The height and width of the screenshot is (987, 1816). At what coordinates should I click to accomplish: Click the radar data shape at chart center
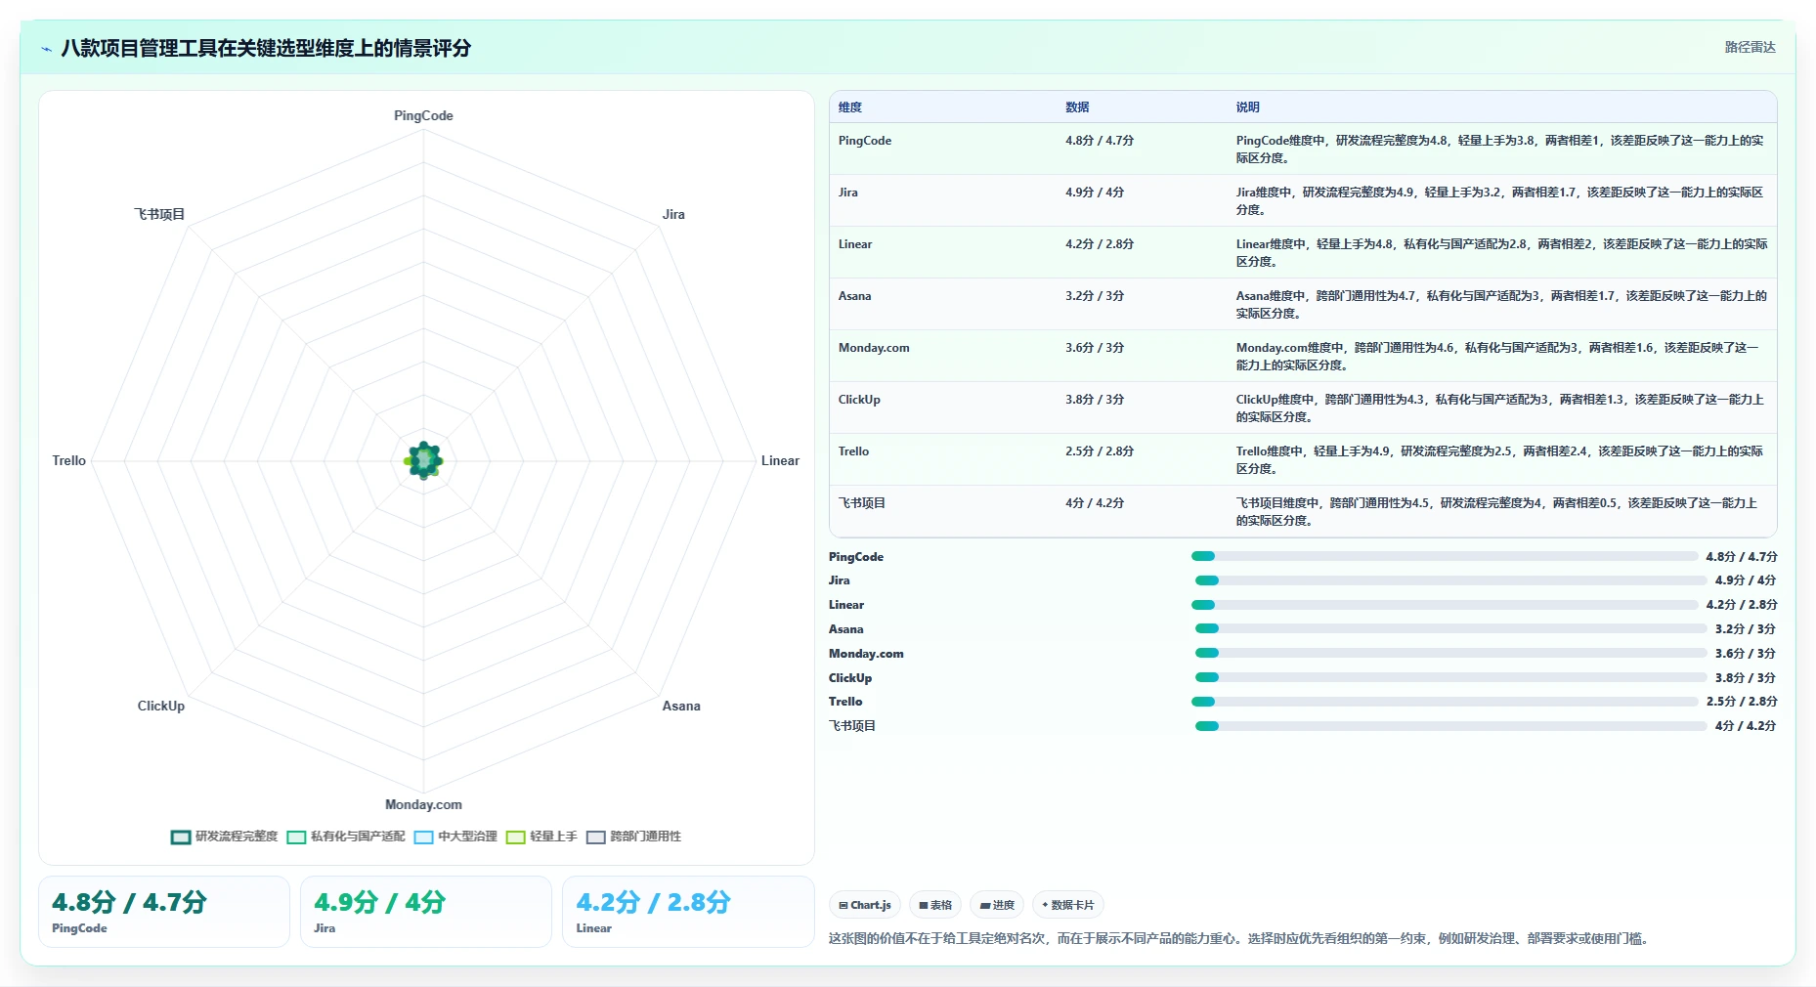click(x=423, y=460)
